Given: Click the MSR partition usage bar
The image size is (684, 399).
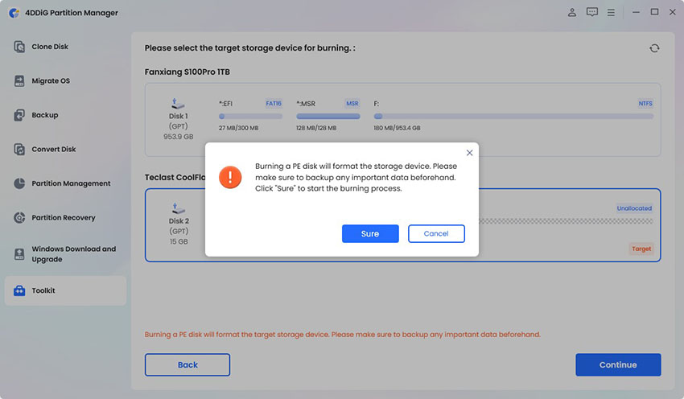Looking at the screenshot, I should tap(328, 117).
